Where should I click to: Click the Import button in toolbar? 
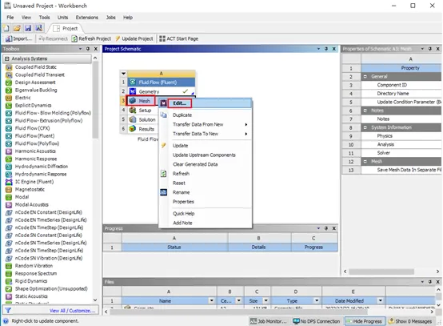18,38
